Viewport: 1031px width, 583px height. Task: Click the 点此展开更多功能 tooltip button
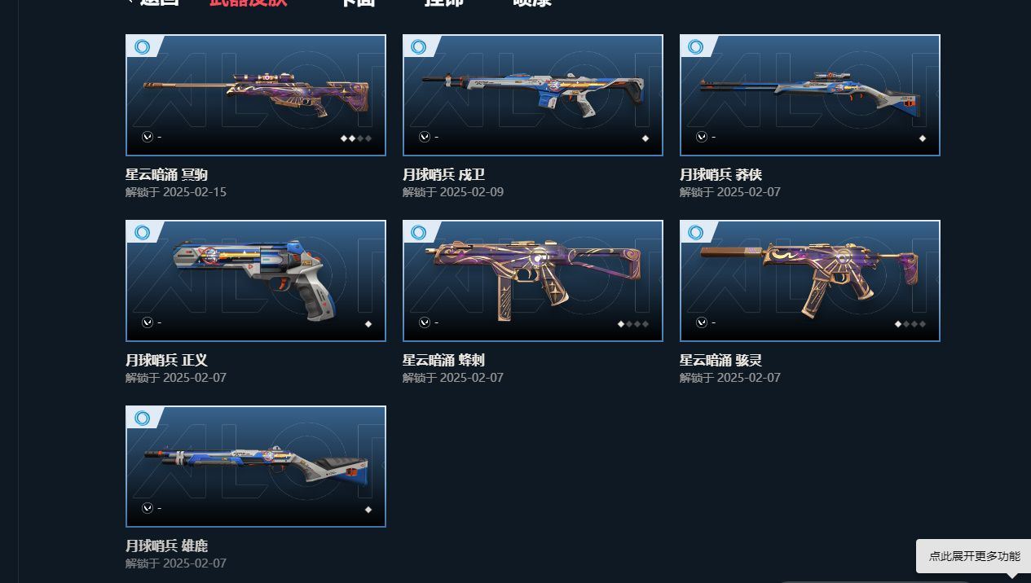(974, 556)
